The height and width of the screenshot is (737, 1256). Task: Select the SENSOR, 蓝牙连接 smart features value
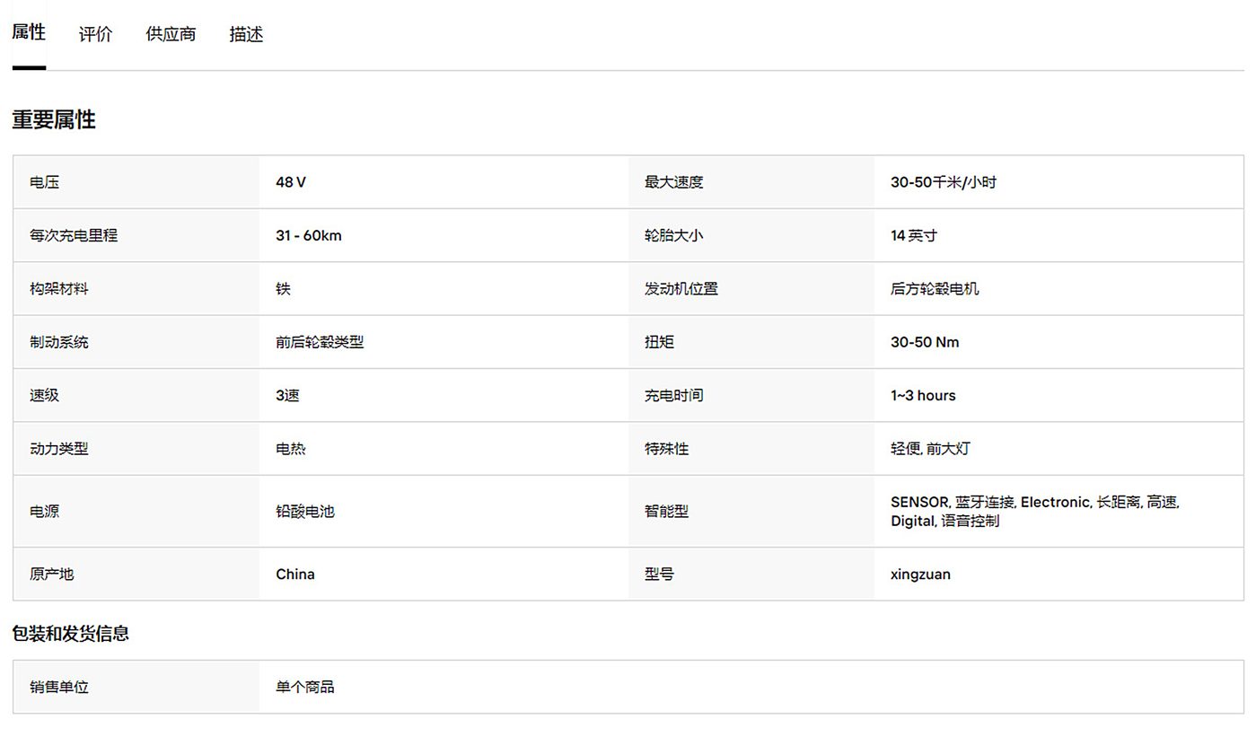click(1035, 512)
